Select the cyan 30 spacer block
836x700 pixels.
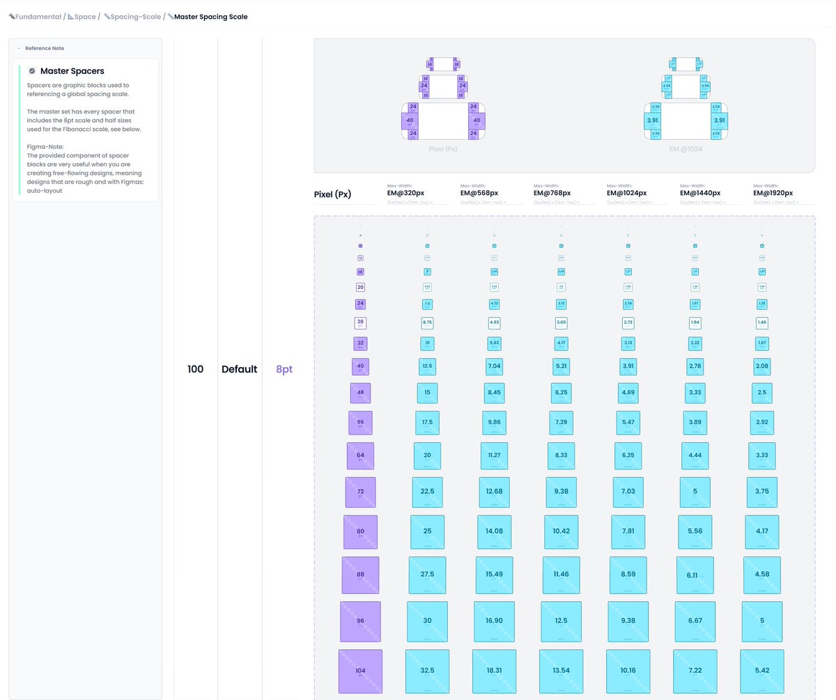pyautogui.click(x=427, y=621)
